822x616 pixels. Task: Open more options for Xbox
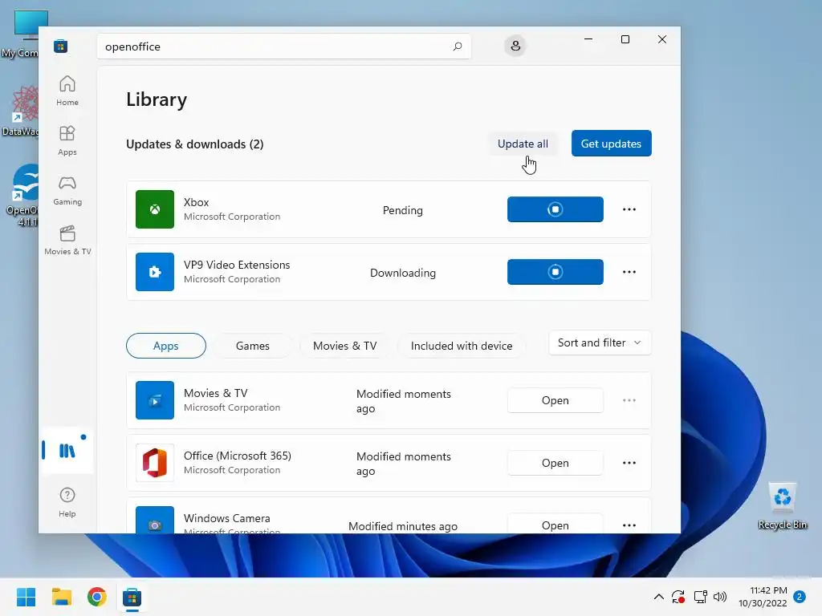pyautogui.click(x=629, y=209)
